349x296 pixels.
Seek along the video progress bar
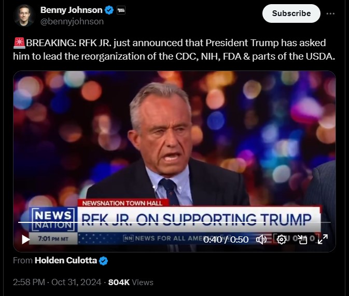click(174, 222)
